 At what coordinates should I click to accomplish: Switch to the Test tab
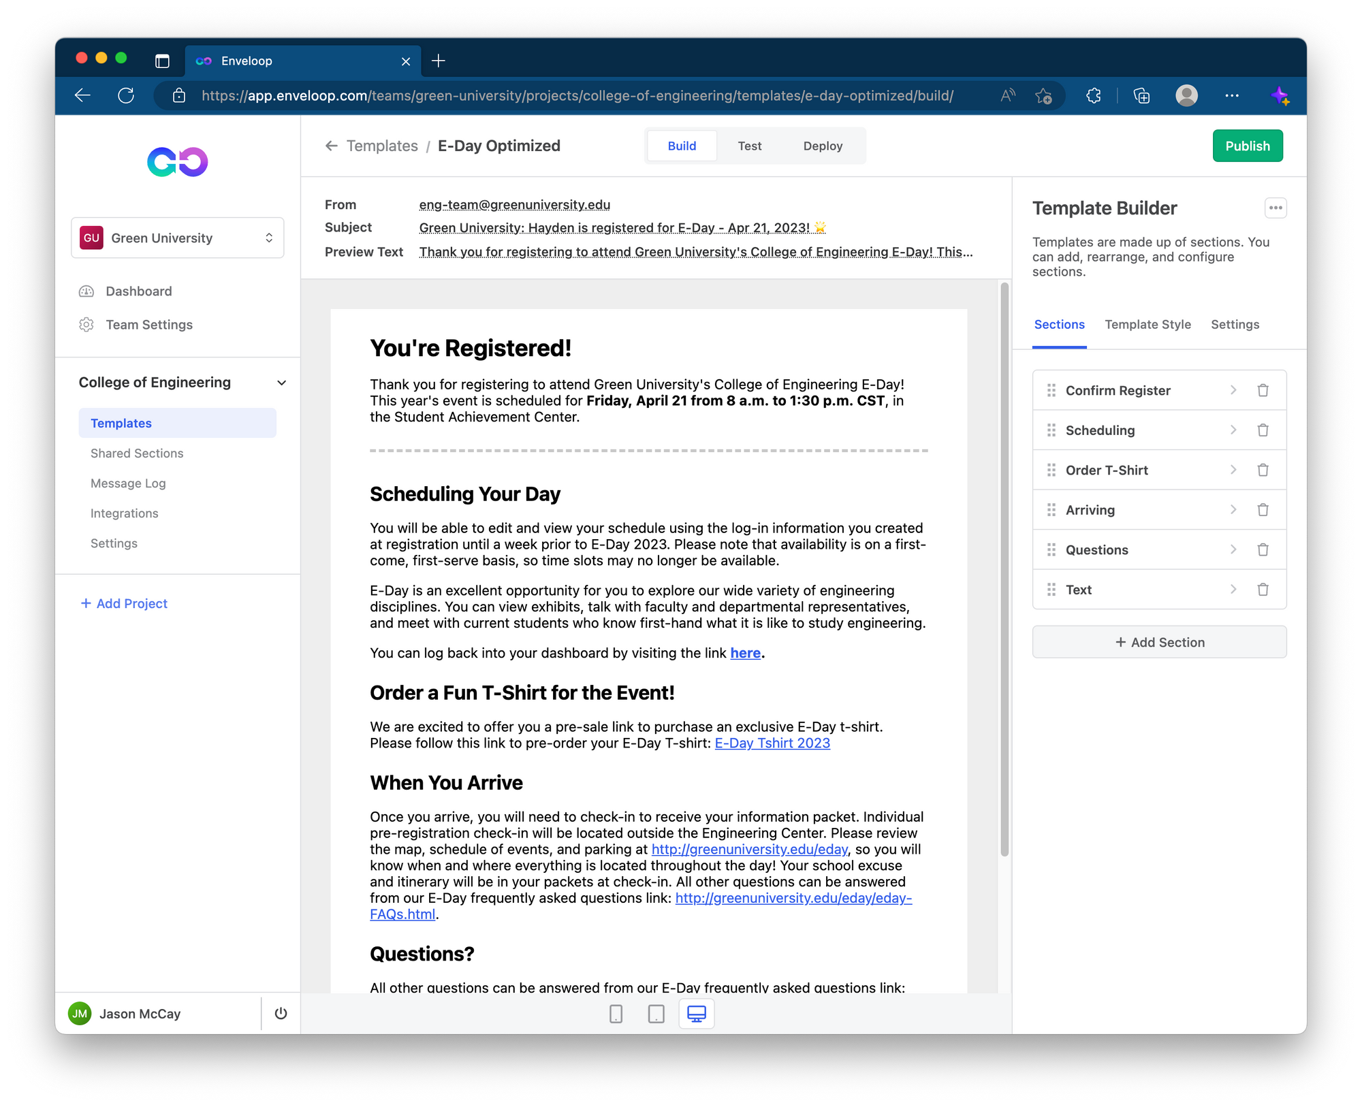[750, 144]
